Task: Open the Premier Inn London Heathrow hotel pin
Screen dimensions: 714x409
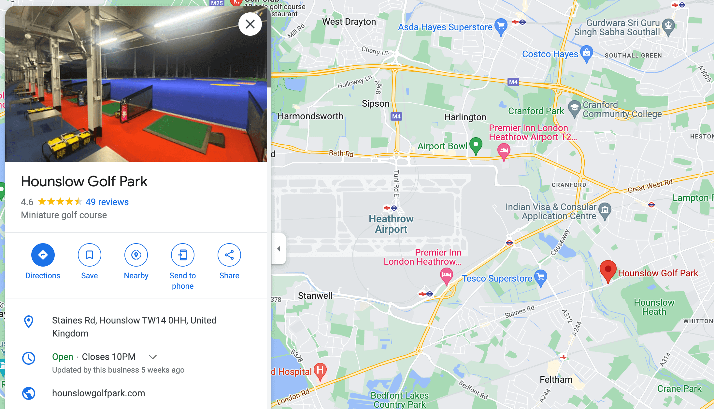Action: [446, 276]
